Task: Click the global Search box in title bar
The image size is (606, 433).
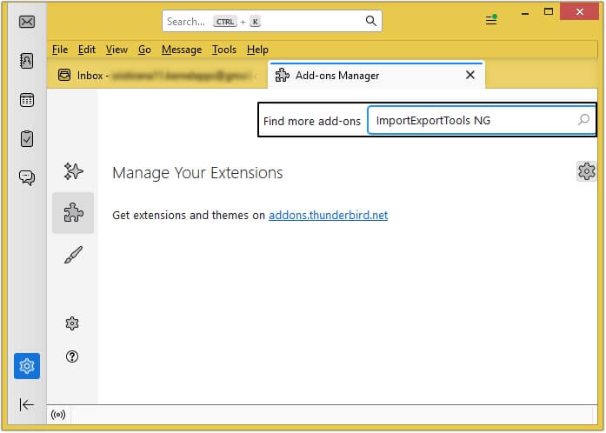Action: click(272, 21)
